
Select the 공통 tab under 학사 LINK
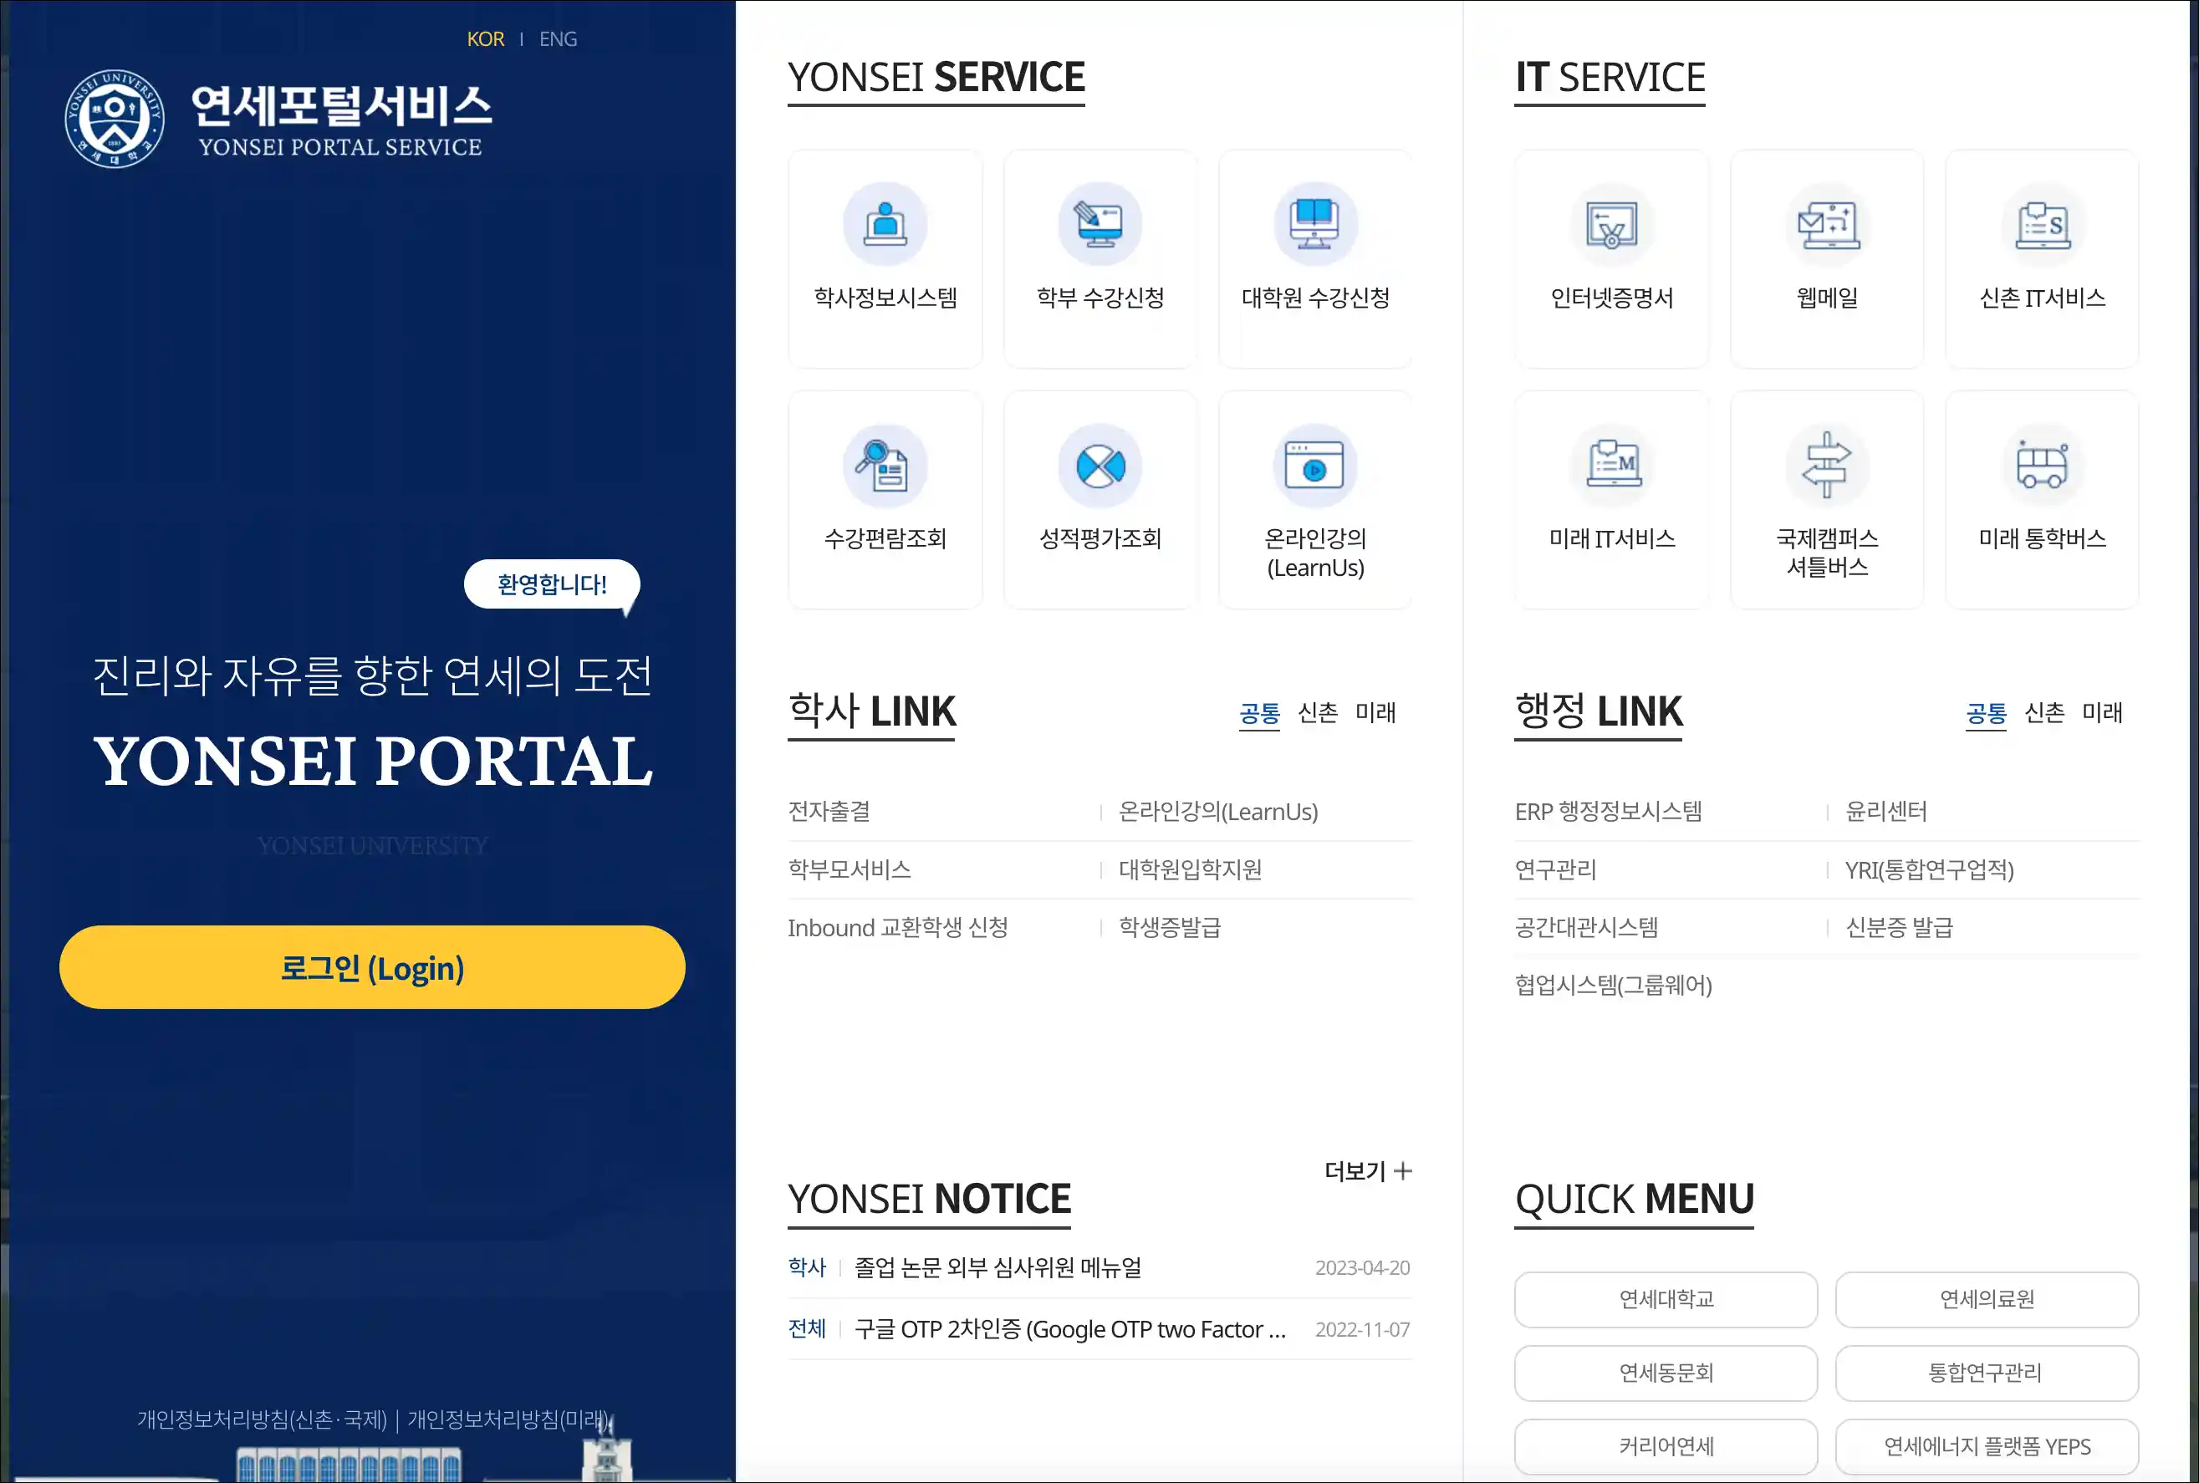point(1259,713)
